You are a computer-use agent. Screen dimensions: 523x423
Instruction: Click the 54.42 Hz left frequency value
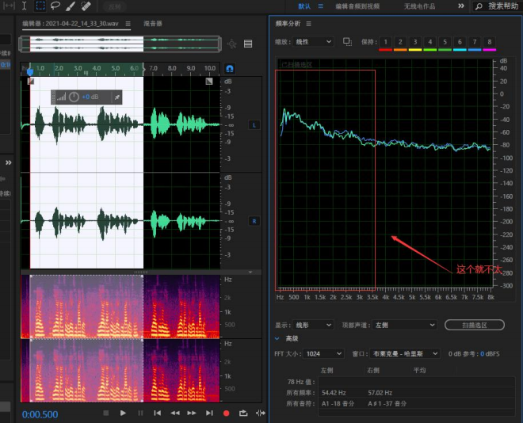334,393
